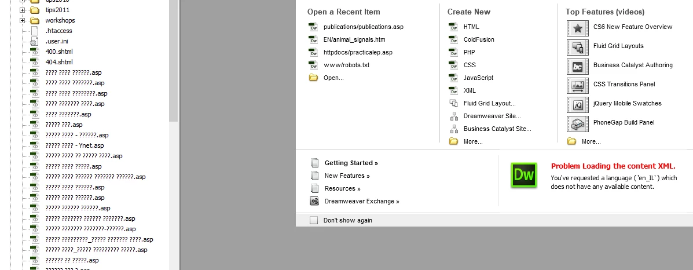The height and width of the screenshot is (270, 693).
Task: Select the .htaccess file
Action: point(59,31)
